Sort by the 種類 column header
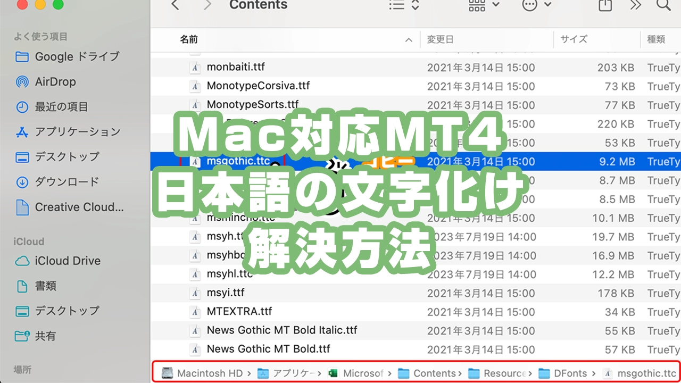681x383 pixels. coord(656,39)
